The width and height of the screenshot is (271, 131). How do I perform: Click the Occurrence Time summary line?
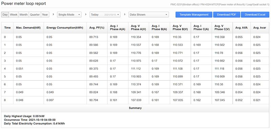coord(30,120)
